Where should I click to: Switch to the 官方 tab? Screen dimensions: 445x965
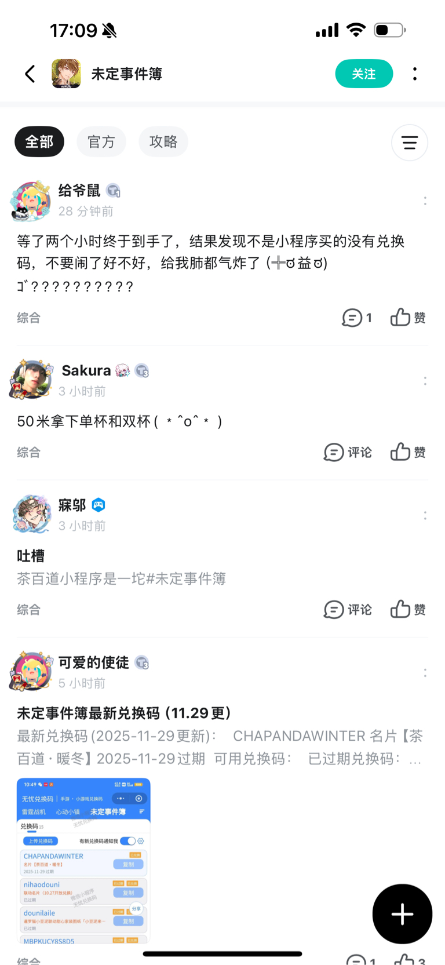(x=101, y=141)
